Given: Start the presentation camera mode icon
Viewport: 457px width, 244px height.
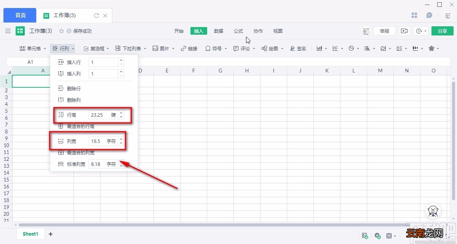Looking at the screenshot, I should tap(404, 31).
